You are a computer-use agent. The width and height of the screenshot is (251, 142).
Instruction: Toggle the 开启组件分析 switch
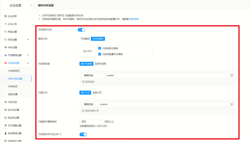pyautogui.click(x=82, y=30)
